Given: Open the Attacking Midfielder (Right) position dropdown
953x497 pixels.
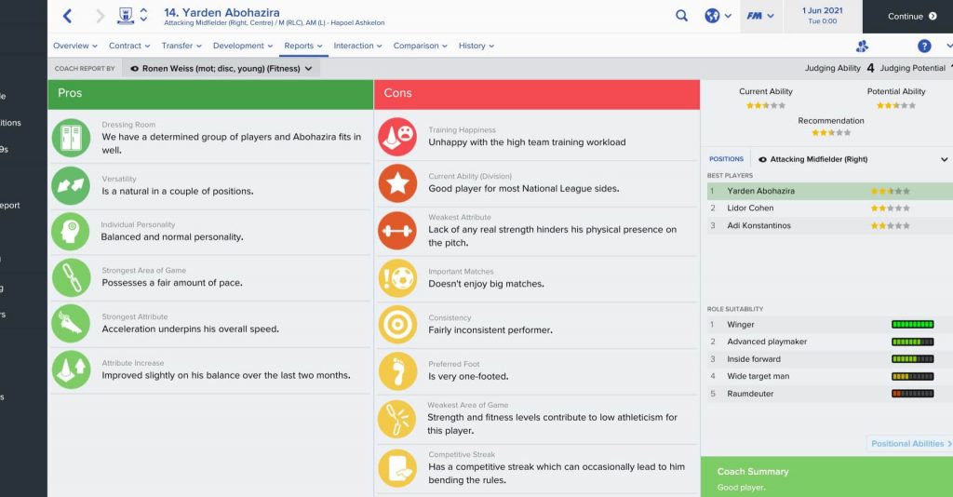Looking at the screenshot, I should pos(852,159).
